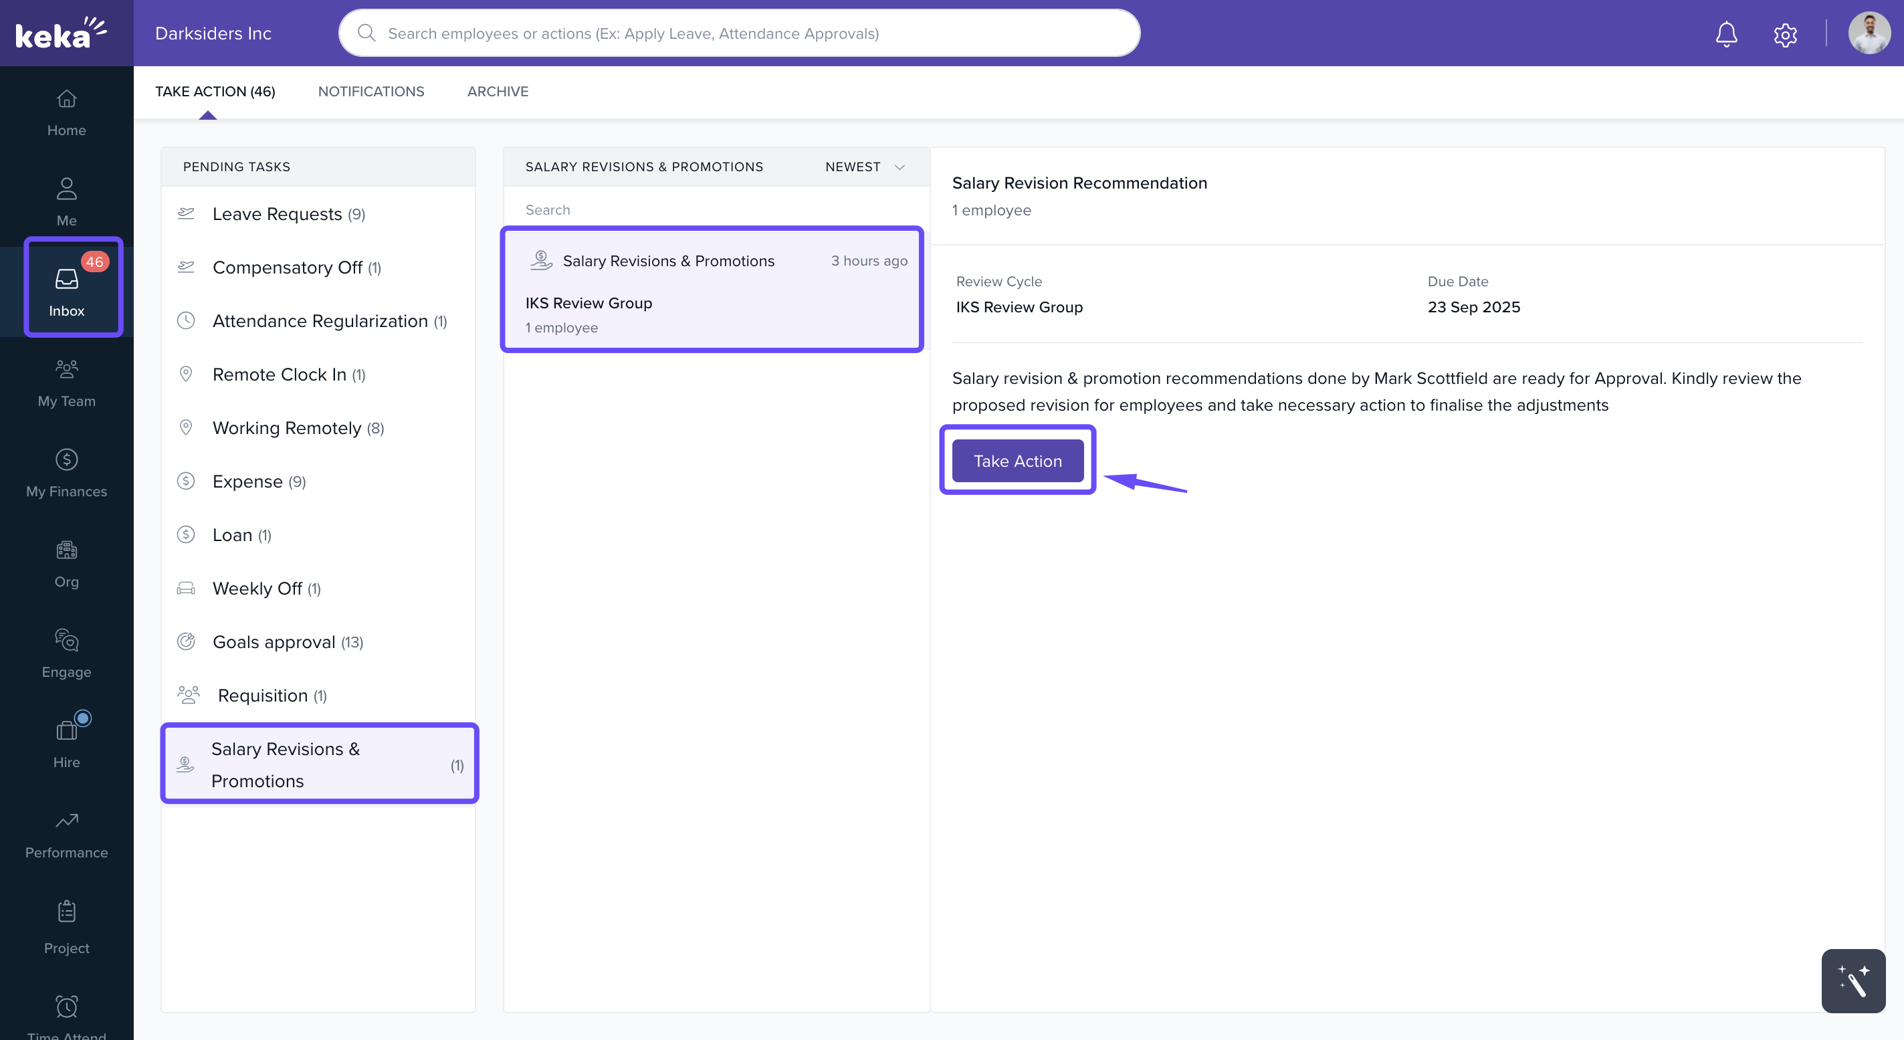The height and width of the screenshot is (1040, 1904).
Task: Open the user profile avatar
Action: [x=1869, y=34]
